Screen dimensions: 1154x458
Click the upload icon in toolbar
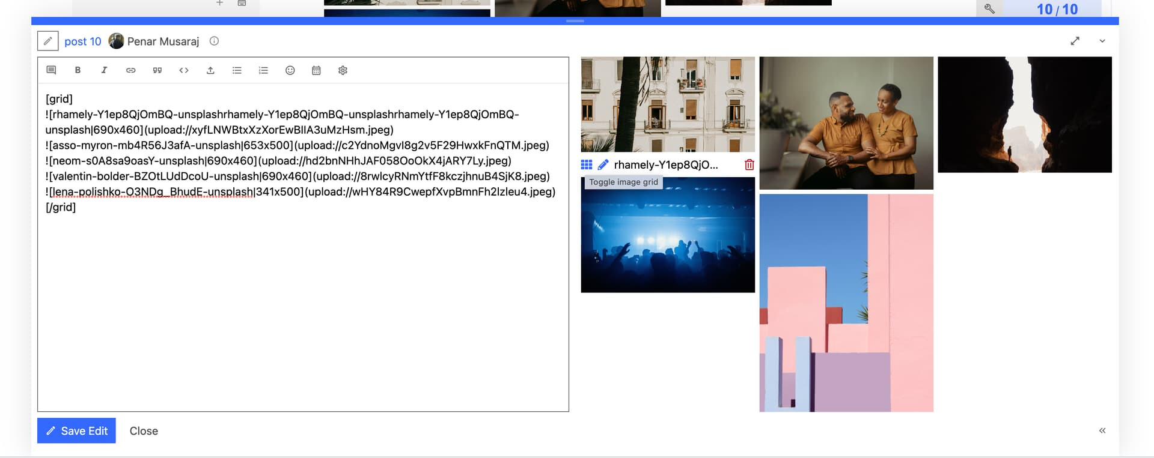pos(210,70)
